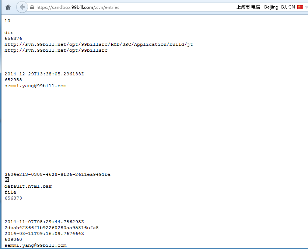Click timestamp "2014-12-29T13:38:05.296133Z"
The height and width of the screenshot is (249, 308).
(44, 74)
